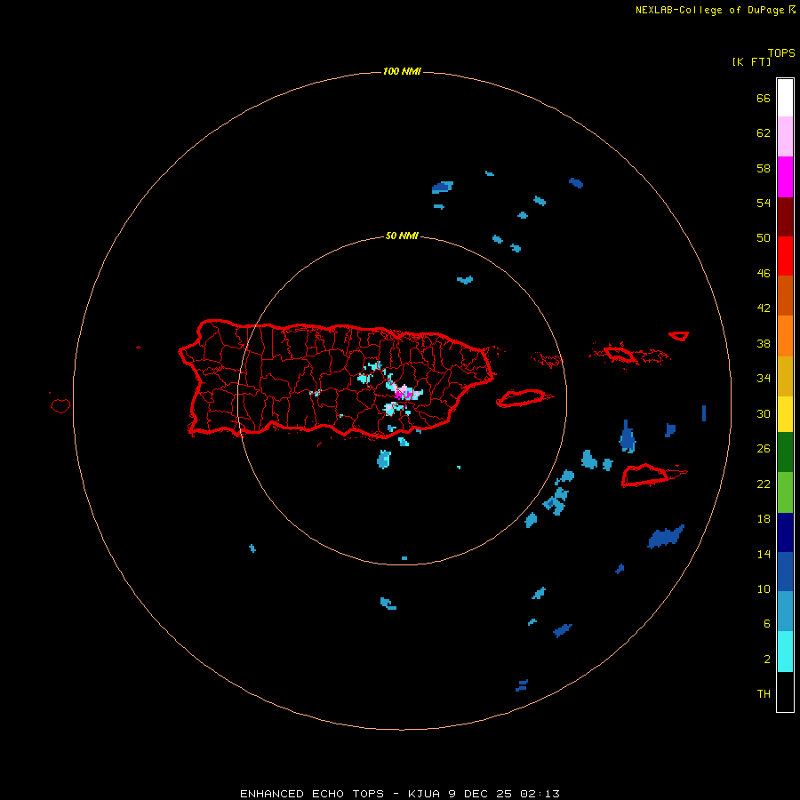Pick the magenta color band in legend

(785, 177)
